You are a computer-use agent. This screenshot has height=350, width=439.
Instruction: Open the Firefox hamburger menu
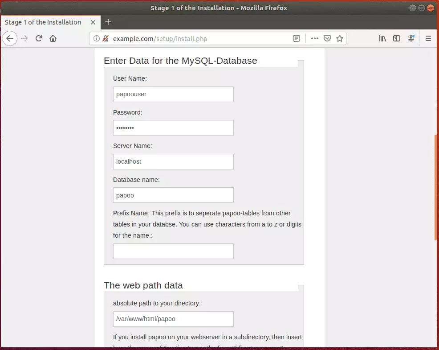[428, 38]
